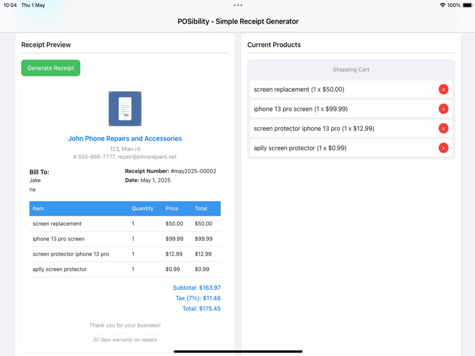
Task: Click the Date: May 1, 2025 field
Action: 148,180
